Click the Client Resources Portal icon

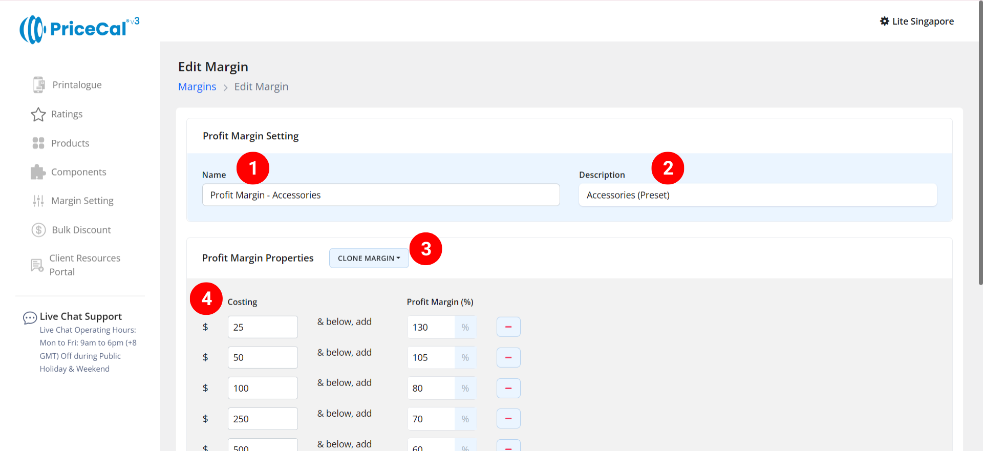click(37, 265)
